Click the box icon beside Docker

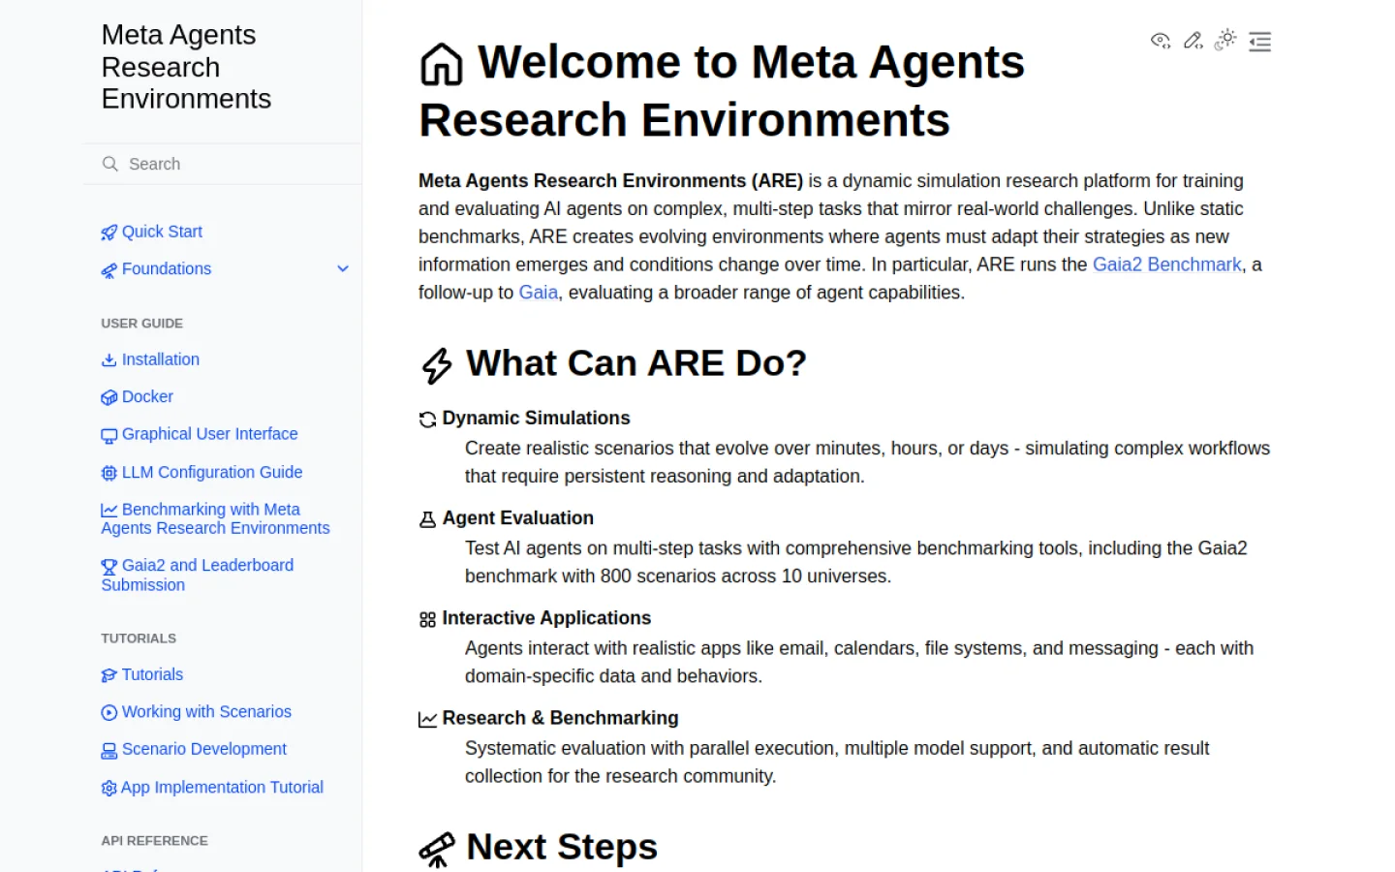click(x=109, y=397)
